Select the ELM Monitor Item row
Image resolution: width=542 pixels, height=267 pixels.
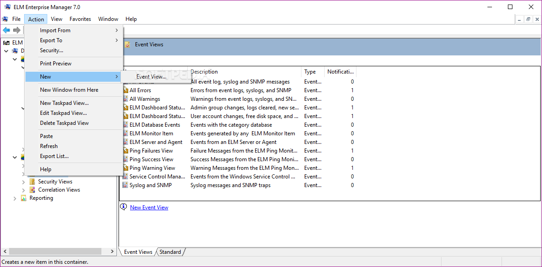click(x=239, y=133)
